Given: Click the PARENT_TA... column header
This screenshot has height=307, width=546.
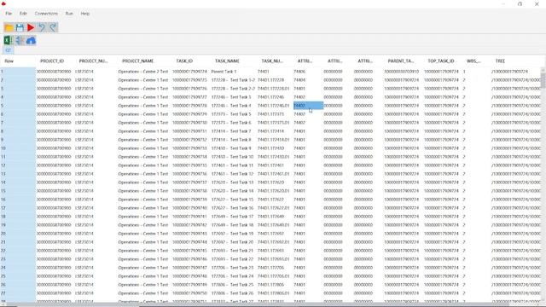Looking at the screenshot, I should 401,61.
